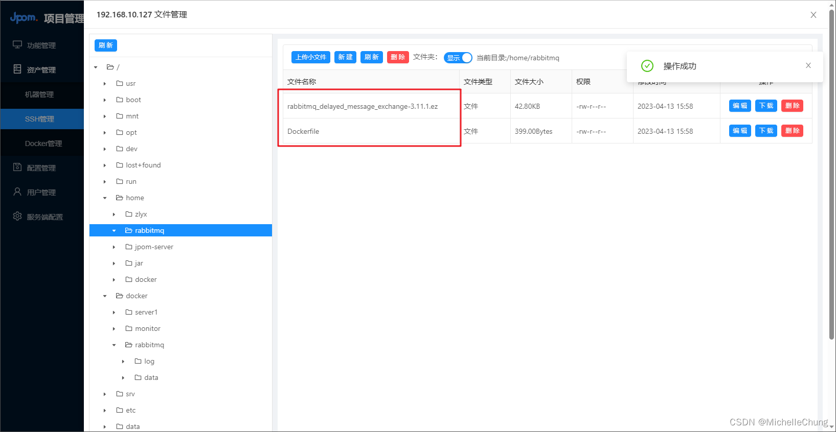Image resolution: width=836 pixels, height=432 pixels.
Task: Close the 文件管理 dialog
Action: (x=814, y=15)
